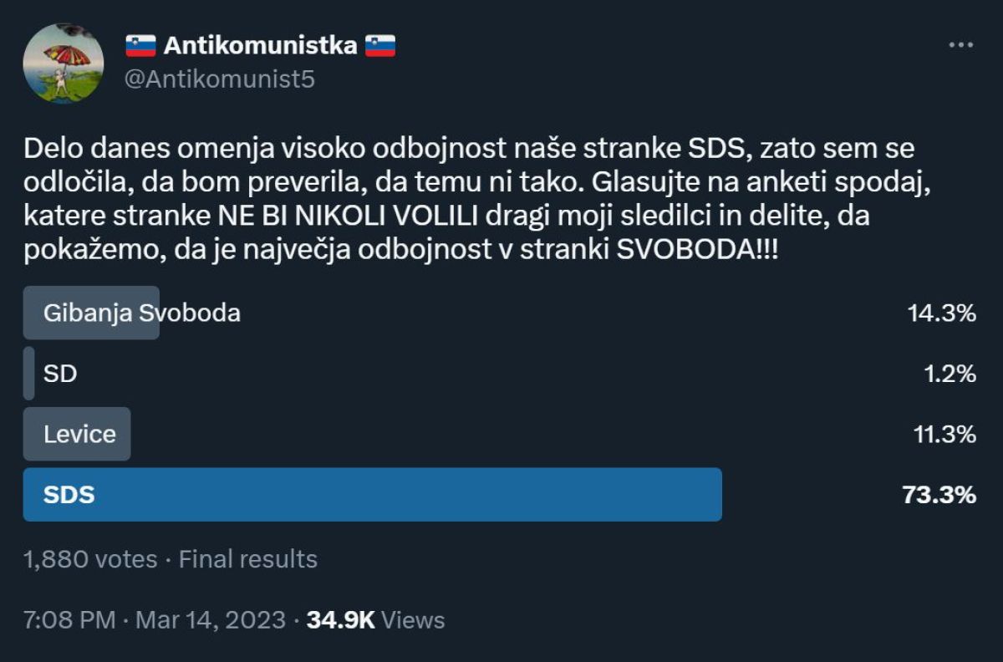Image resolution: width=1003 pixels, height=662 pixels.
Task: Click the Slovenian flag after the display name
Action: click(x=380, y=46)
